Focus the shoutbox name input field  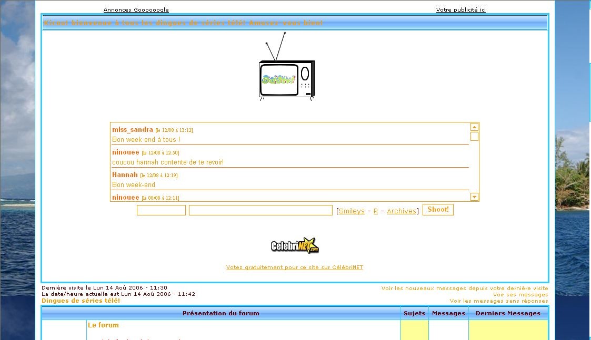[x=162, y=210]
